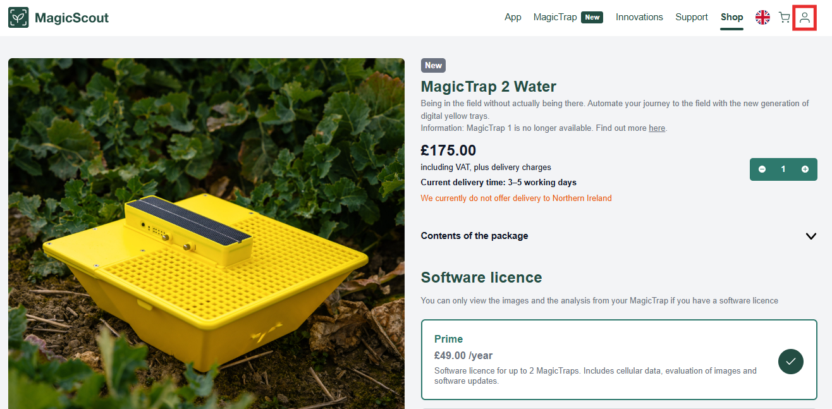Open the App menu item
The height and width of the screenshot is (409, 832).
click(x=513, y=17)
